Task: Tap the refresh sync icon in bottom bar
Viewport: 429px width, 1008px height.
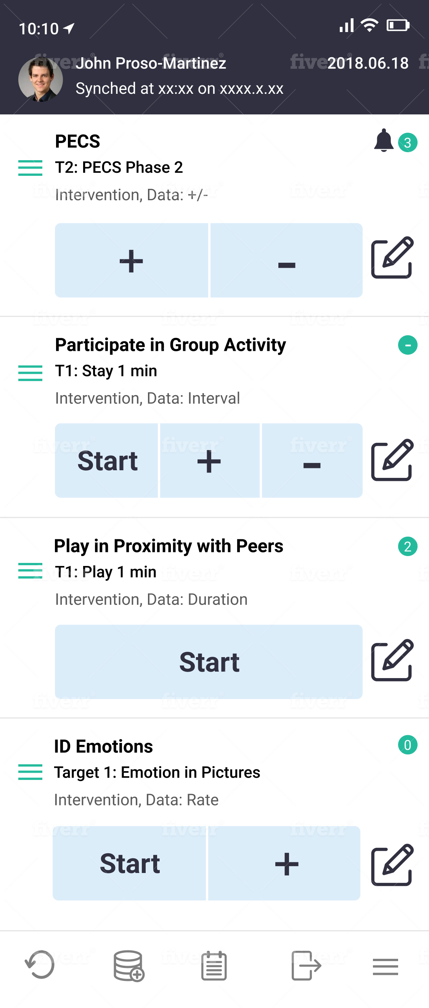Action: tap(40, 965)
